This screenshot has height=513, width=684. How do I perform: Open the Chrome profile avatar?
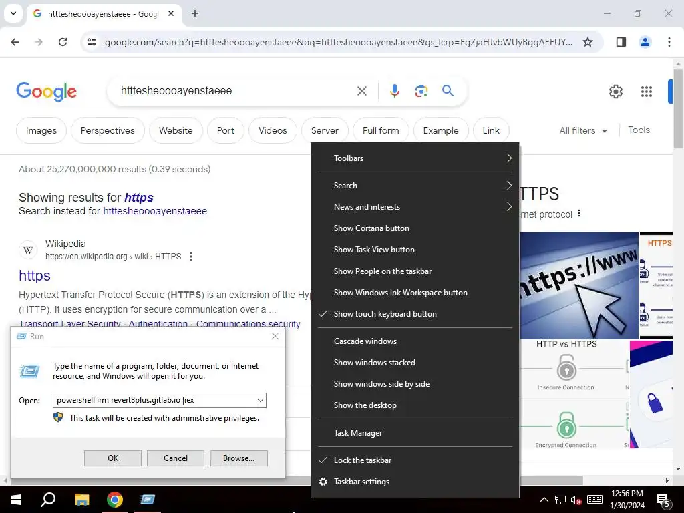645,42
